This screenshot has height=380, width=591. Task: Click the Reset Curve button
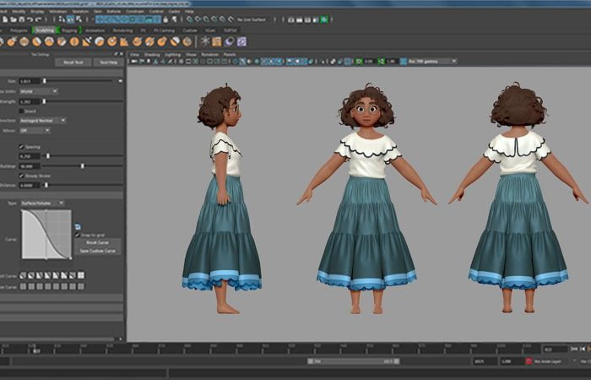click(98, 242)
